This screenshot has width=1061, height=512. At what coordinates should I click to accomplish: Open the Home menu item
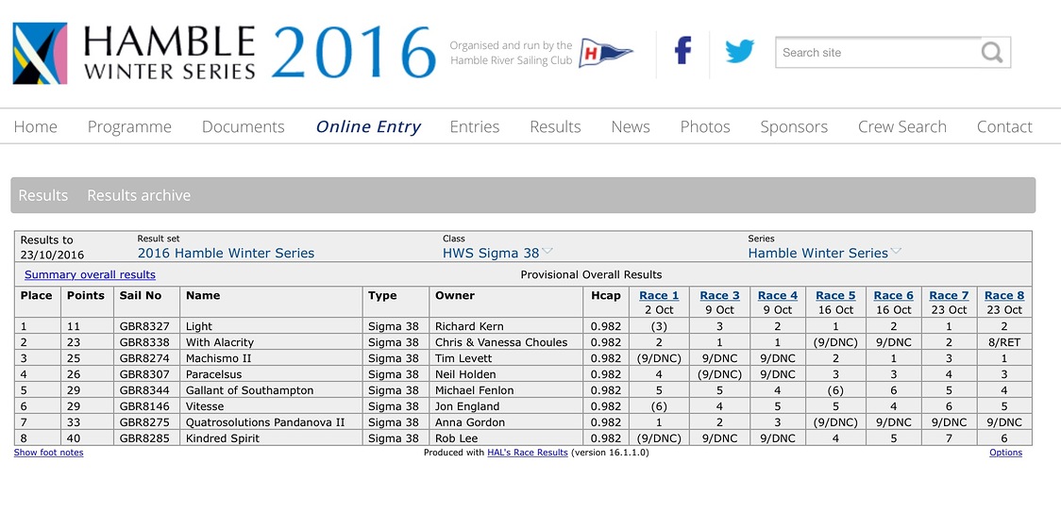tap(35, 126)
